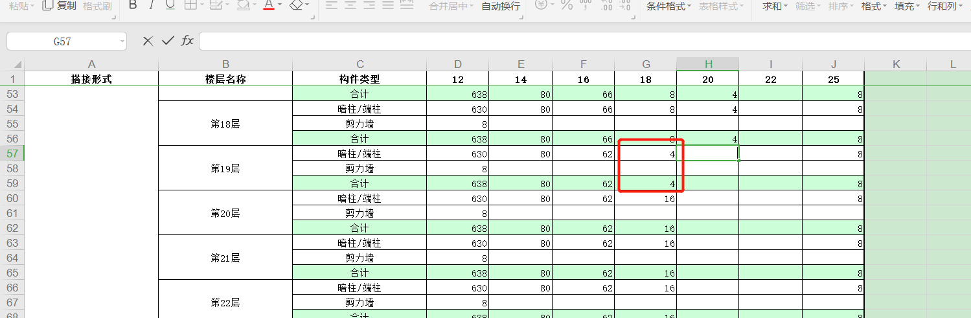The width and height of the screenshot is (971, 318).
Task: Select the 构件类型 header cell
Action: (360, 79)
